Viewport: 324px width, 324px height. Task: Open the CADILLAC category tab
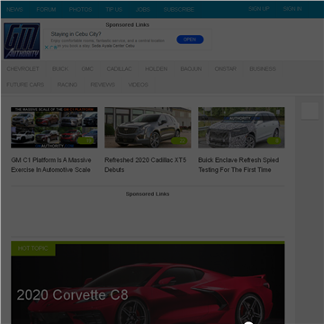tap(119, 69)
